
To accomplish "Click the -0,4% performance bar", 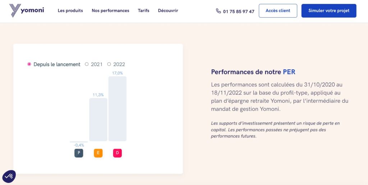I will click(79, 142).
